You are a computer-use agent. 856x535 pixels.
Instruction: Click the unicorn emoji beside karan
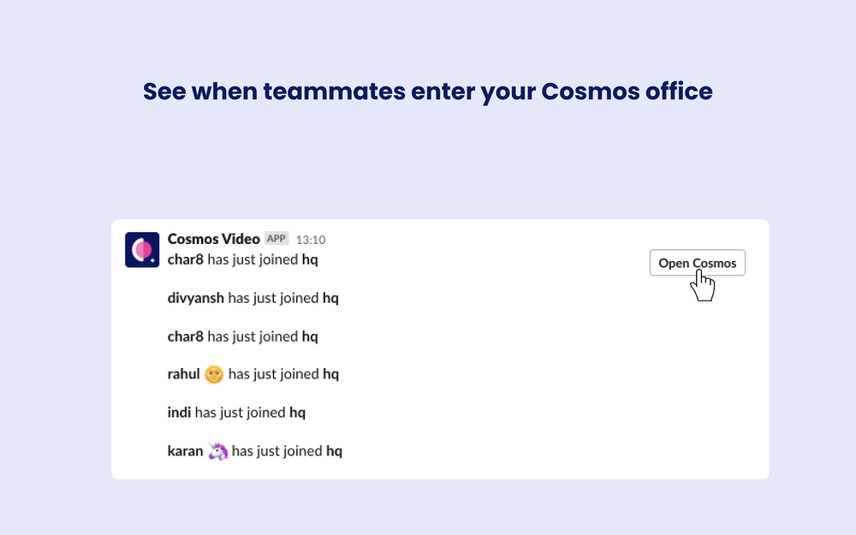click(x=217, y=451)
